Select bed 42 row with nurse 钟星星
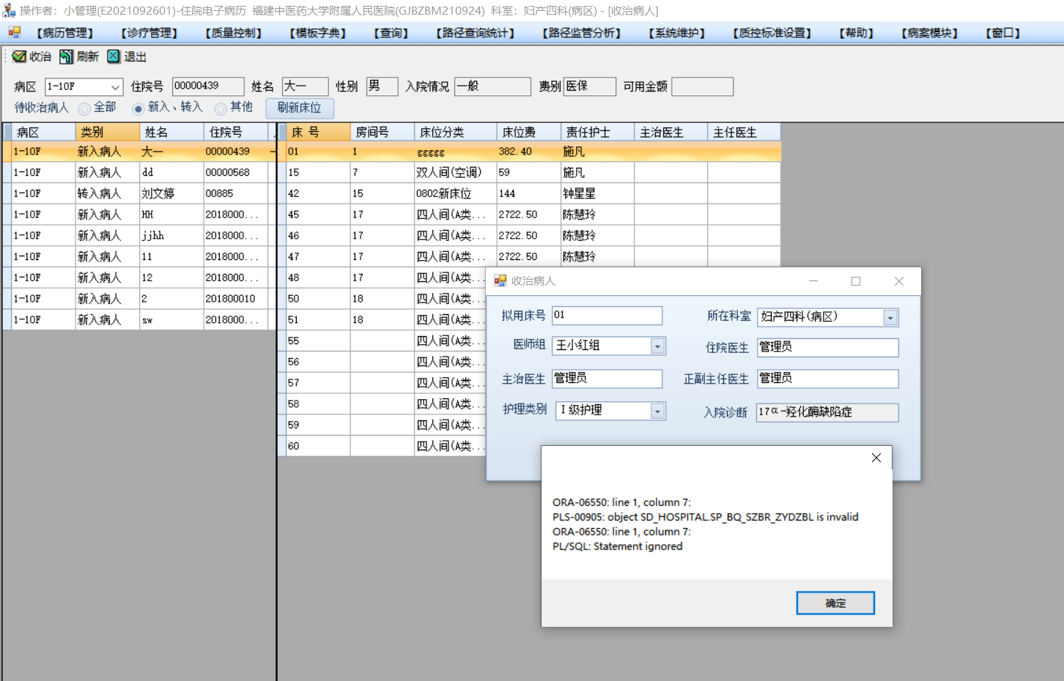1064x681 pixels. pos(529,193)
